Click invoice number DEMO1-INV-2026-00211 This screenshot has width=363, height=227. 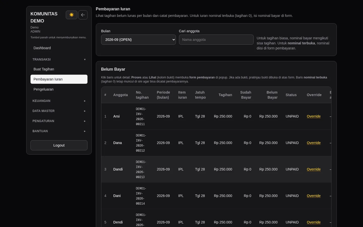[x=141, y=117]
